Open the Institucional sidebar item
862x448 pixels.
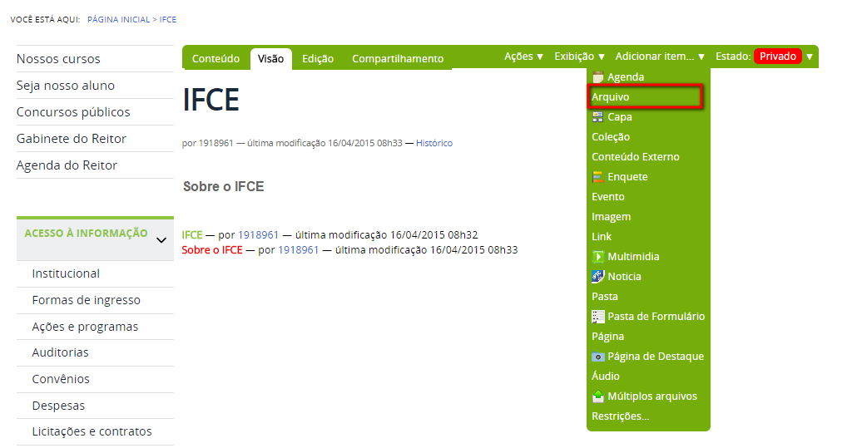(x=66, y=273)
